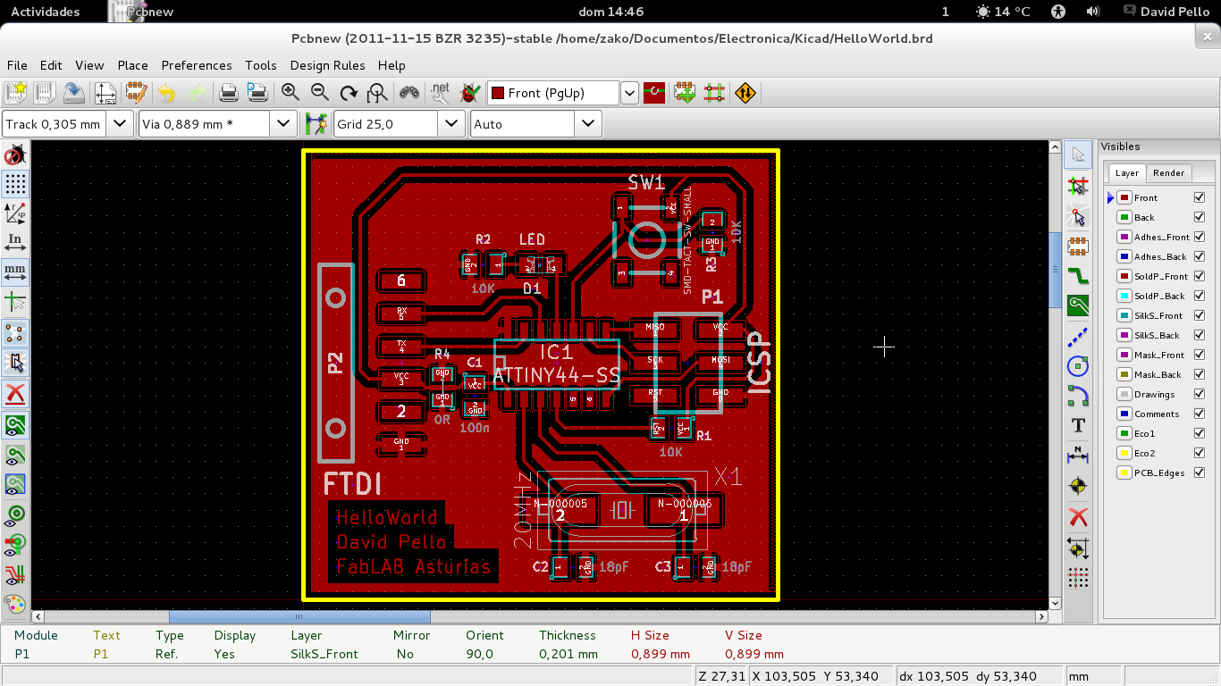
Task: Open the Grid size dropdown
Action: coord(451,124)
